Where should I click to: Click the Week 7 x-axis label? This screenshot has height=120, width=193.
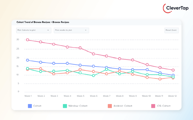point(107,96)
